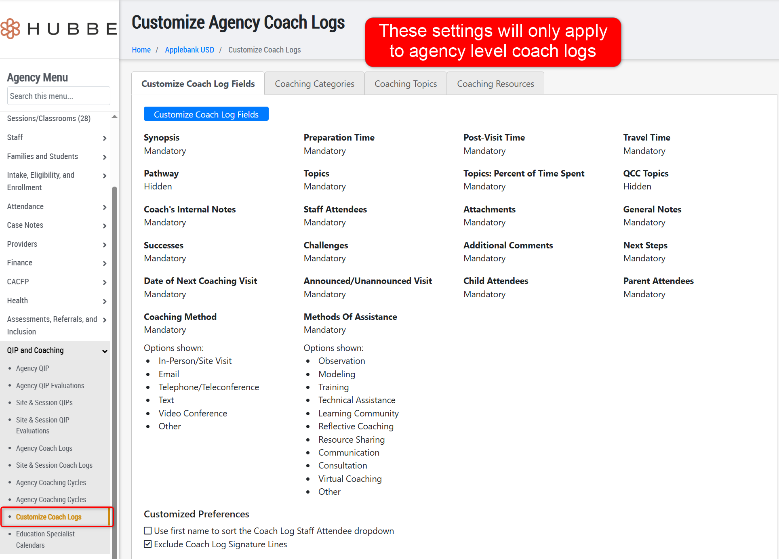Expand the Attendance menu arrow
The image size is (779, 559).
104,207
